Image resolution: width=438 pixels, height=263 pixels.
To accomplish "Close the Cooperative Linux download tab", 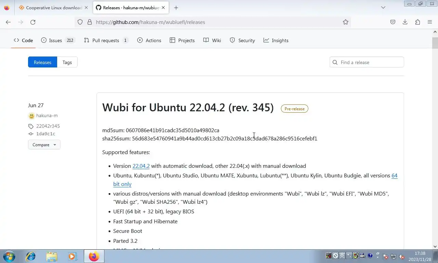I will (86, 8).
